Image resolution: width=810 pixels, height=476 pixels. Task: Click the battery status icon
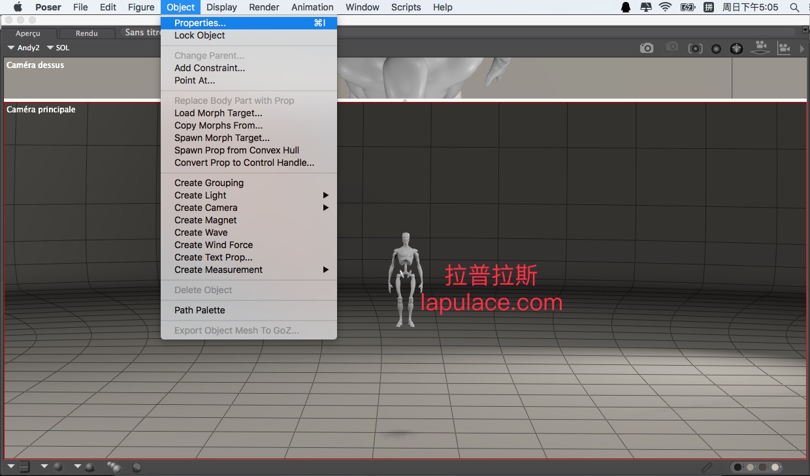[688, 7]
